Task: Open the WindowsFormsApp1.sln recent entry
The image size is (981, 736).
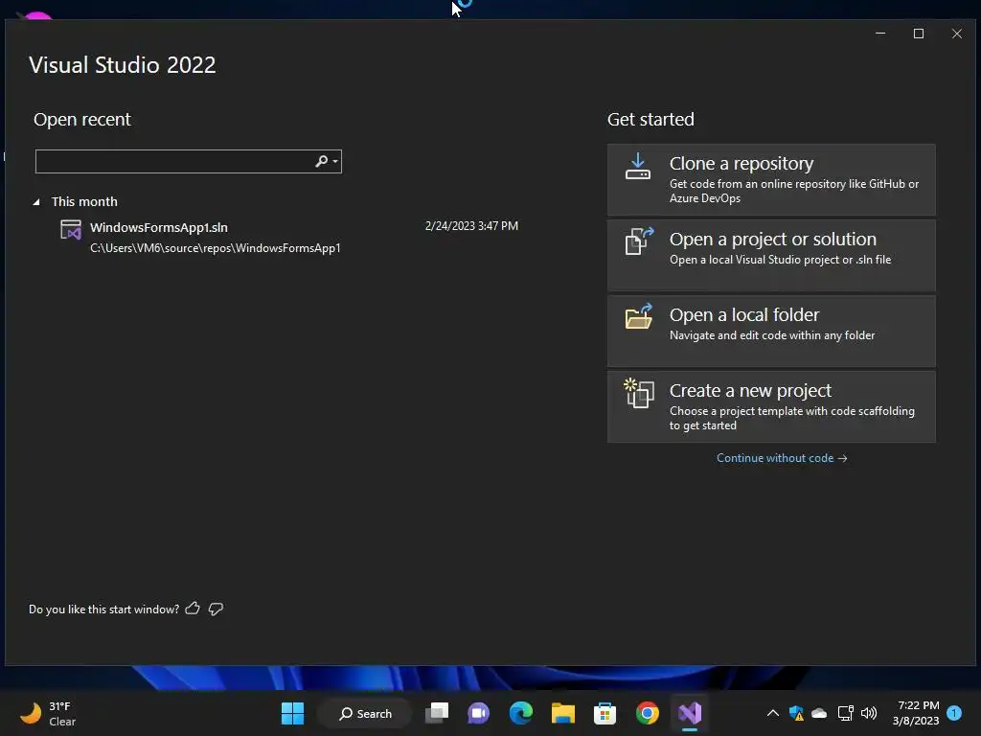Action: [x=289, y=238]
